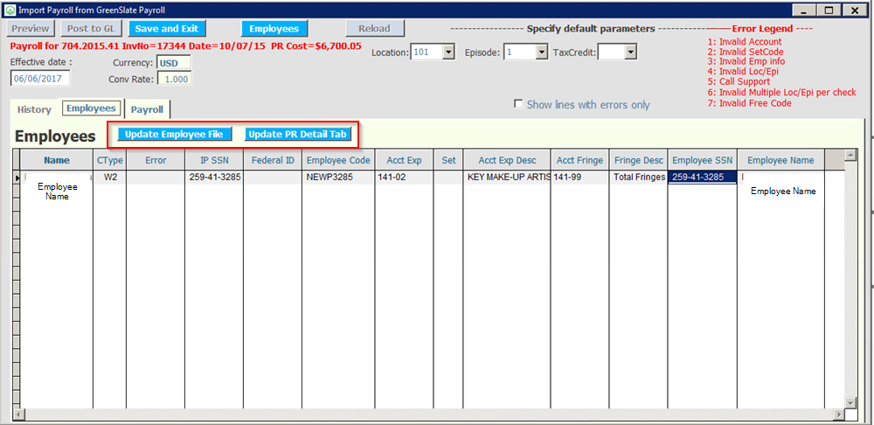Click the Federal ID column header
The width and height of the screenshot is (874, 425).
(x=273, y=160)
